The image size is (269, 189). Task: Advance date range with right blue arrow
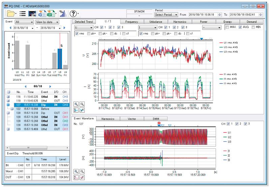click(x=64, y=27)
